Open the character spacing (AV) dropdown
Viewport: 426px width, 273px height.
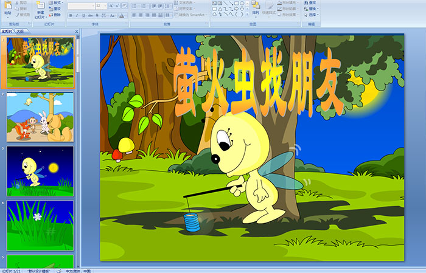[104, 15]
